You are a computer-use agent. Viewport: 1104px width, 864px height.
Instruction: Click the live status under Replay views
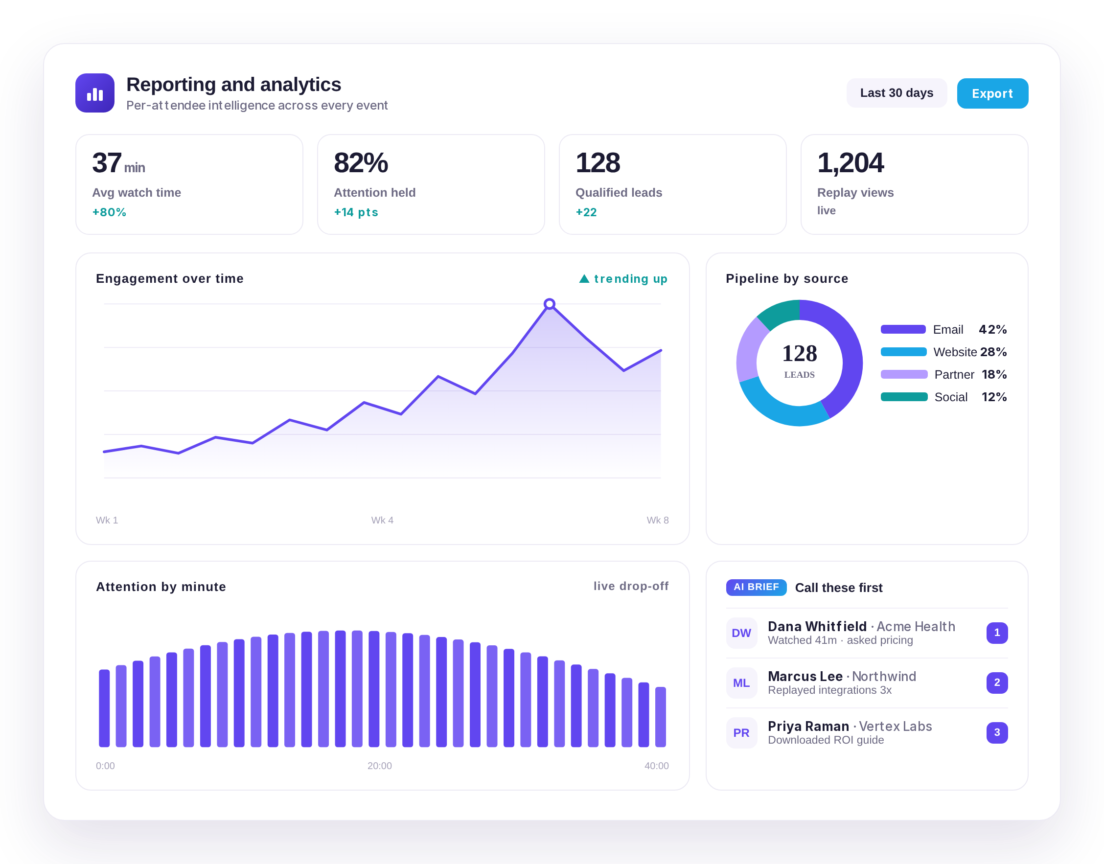(x=826, y=210)
